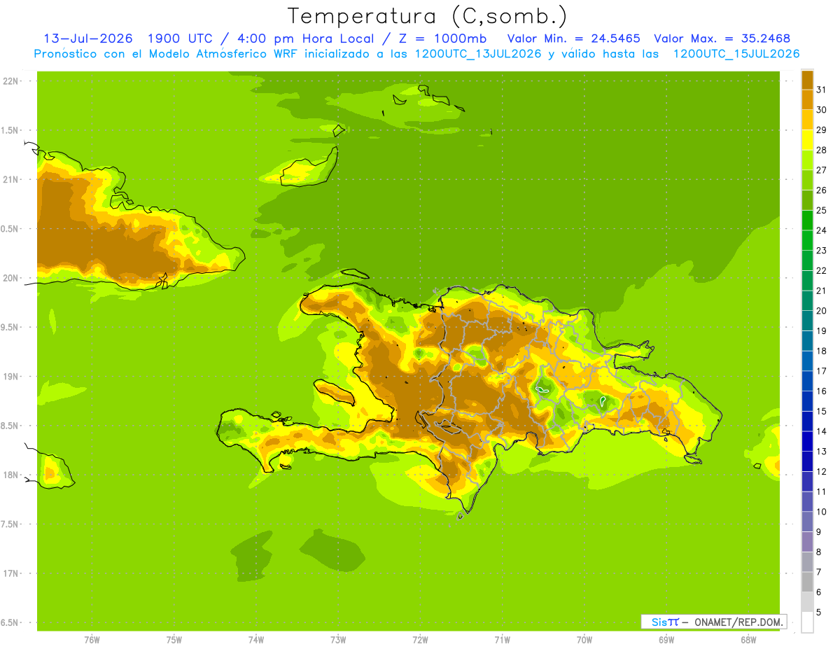Click the dark blue legend band between 12 and 13
Image resolution: width=840 pixels, height=649 pixels.
[807, 461]
